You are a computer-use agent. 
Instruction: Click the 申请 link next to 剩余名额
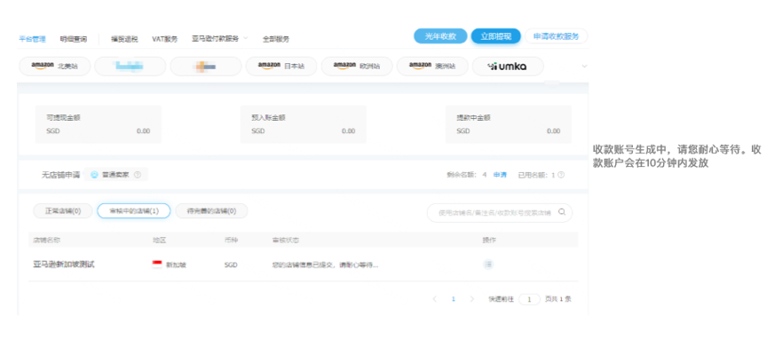click(500, 175)
